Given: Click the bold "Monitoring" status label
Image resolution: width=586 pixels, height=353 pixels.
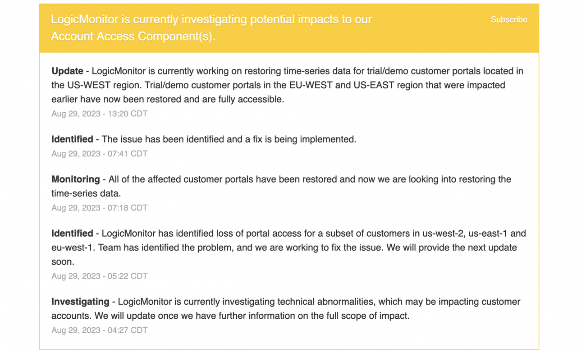Looking at the screenshot, I should [75, 179].
